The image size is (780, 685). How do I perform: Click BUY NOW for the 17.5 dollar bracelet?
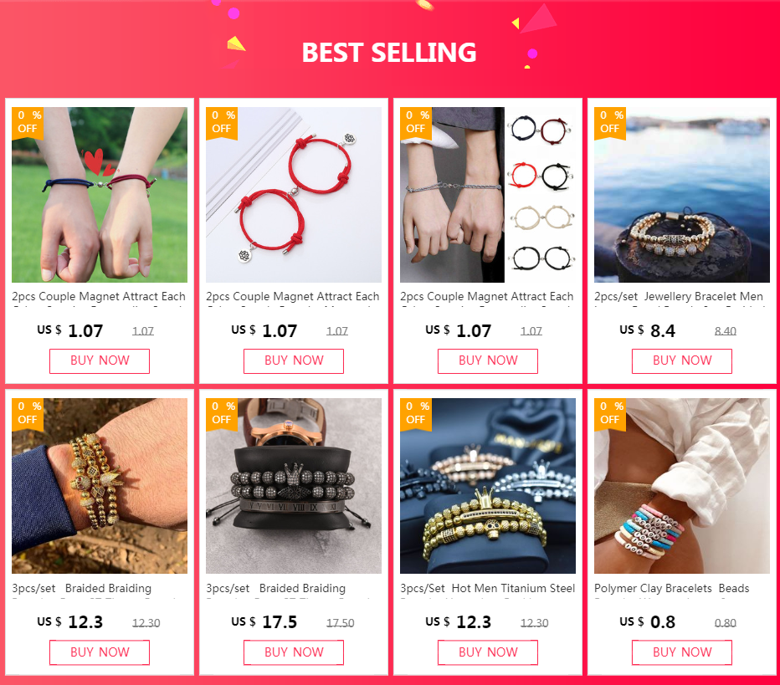[x=294, y=652]
